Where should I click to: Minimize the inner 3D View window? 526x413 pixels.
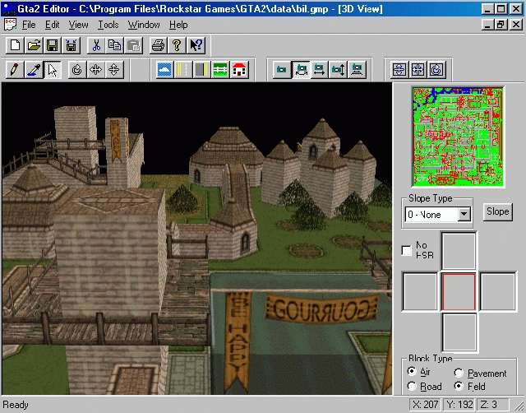pyautogui.click(x=487, y=25)
